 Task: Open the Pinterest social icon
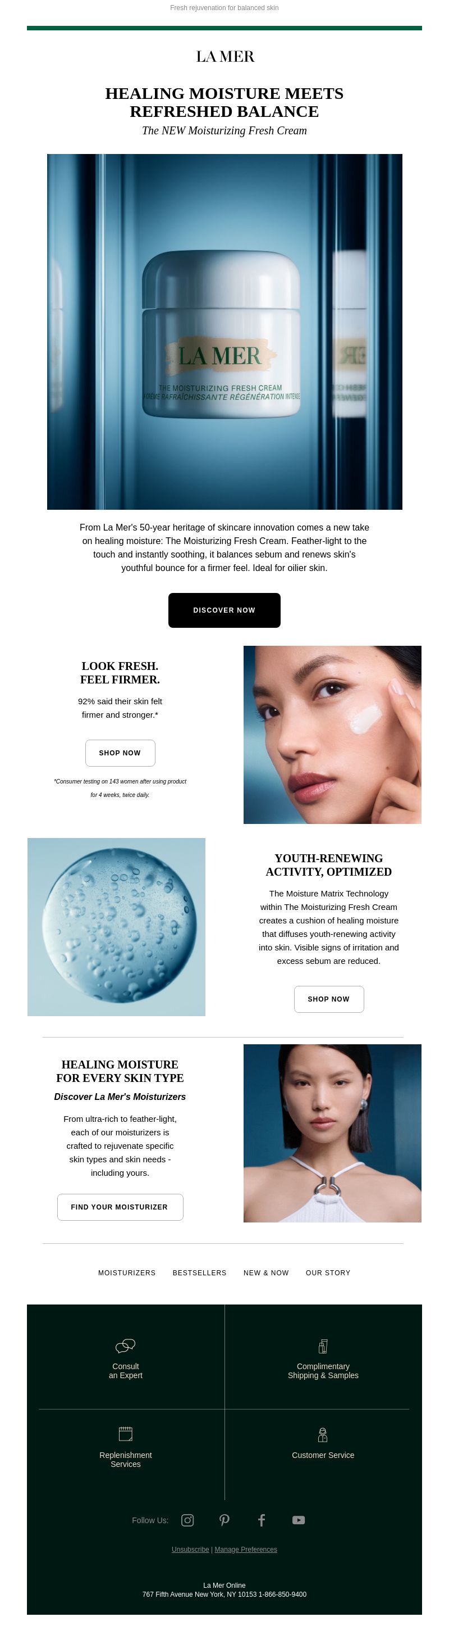coord(224,1520)
